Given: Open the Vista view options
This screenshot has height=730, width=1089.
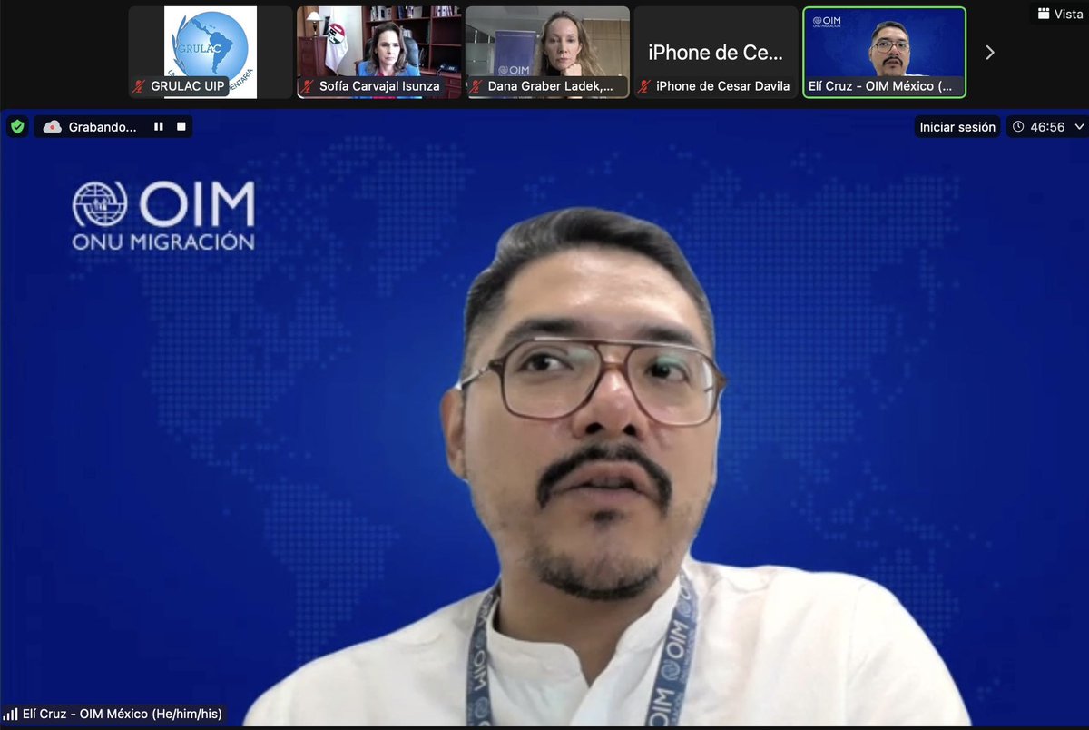Looking at the screenshot, I should point(1060,14).
